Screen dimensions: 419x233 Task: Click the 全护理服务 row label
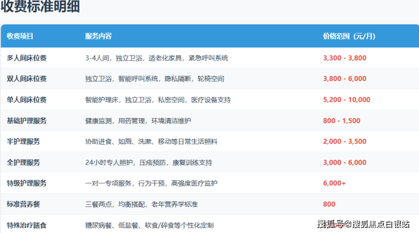point(23,162)
